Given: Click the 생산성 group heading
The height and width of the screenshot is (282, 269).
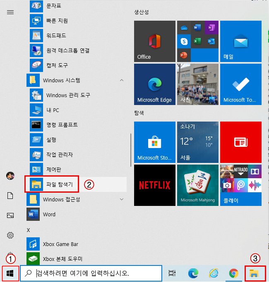Looking at the screenshot, I should tap(142, 12).
